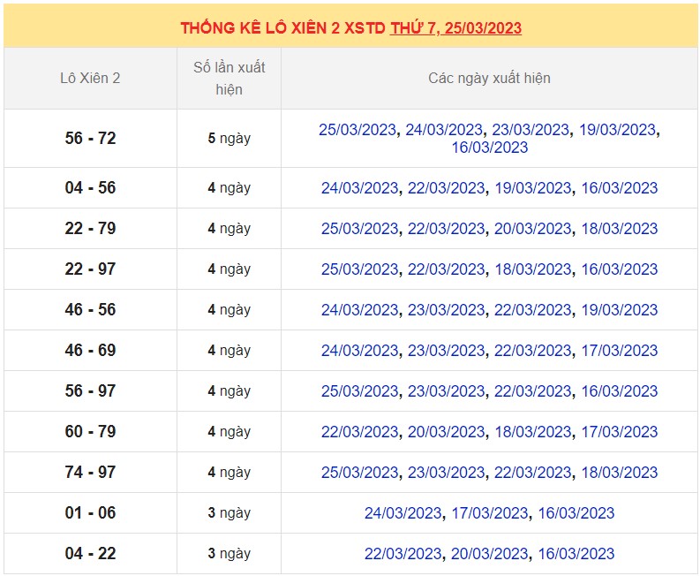This screenshot has width=700, height=576.
Task: Click 16/03/2023 in the 56 - 72 row
Action: pos(489,148)
